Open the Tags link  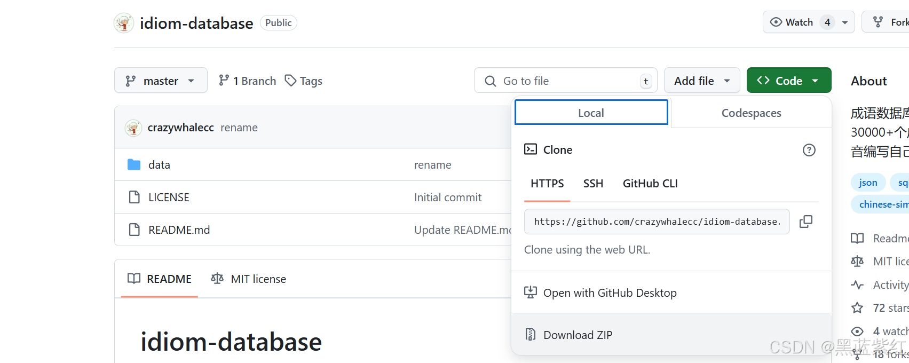click(x=304, y=81)
